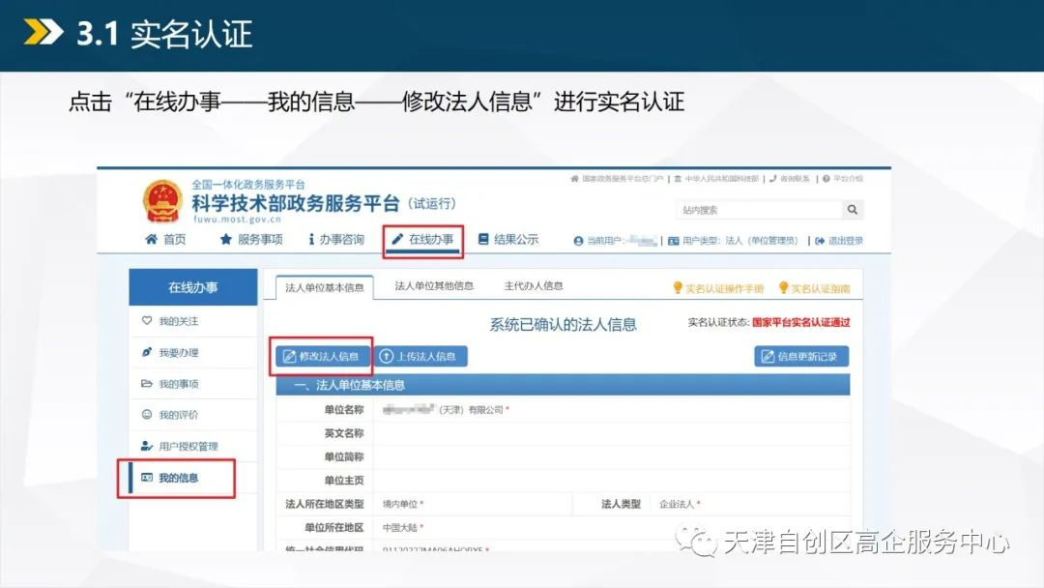The height and width of the screenshot is (588, 1044).
Task: Open 实名认证操作手册 link
Action: coord(724,288)
